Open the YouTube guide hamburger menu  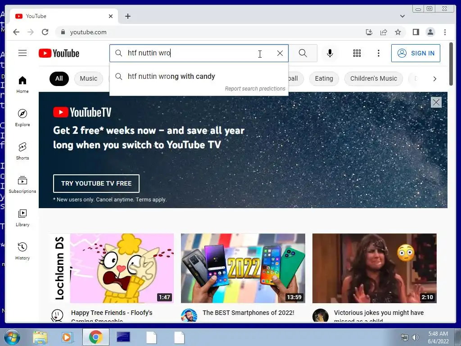[x=23, y=53]
